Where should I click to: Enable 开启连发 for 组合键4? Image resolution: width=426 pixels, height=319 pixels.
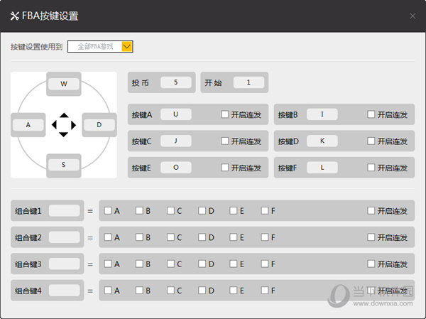pyautogui.click(x=371, y=291)
